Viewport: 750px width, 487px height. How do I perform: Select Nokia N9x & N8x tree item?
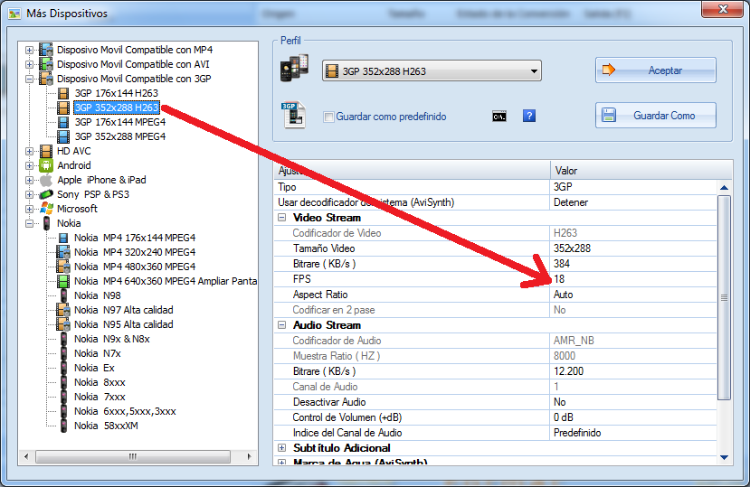[112, 339]
